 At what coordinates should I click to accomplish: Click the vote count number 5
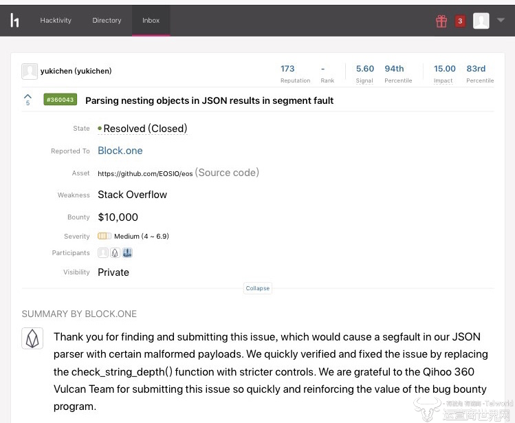pos(28,103)
